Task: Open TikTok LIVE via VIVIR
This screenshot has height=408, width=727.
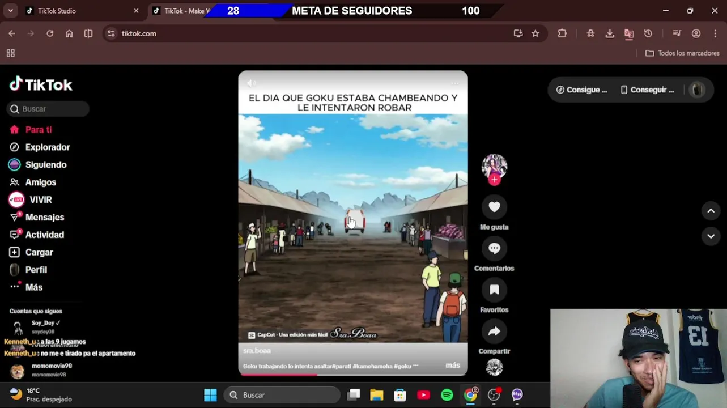Action: [x=31, y=200]
